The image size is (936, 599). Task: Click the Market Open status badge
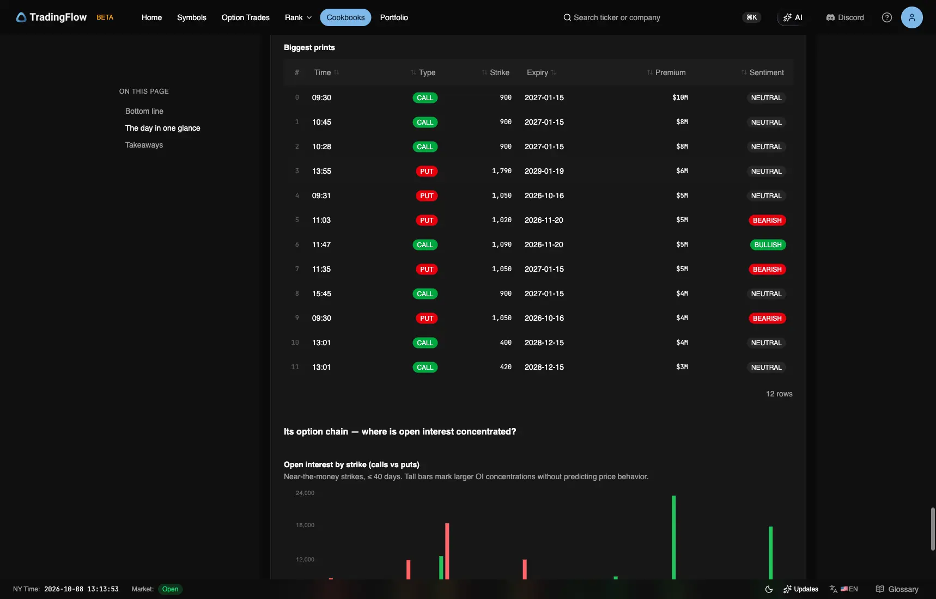coord(170,589)
